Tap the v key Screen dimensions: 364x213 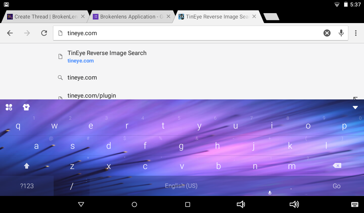pyautogui.click(x=182, y=166)
